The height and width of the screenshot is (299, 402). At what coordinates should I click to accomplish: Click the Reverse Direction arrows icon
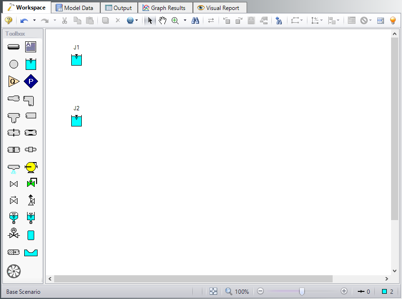(x=211, y=20)
